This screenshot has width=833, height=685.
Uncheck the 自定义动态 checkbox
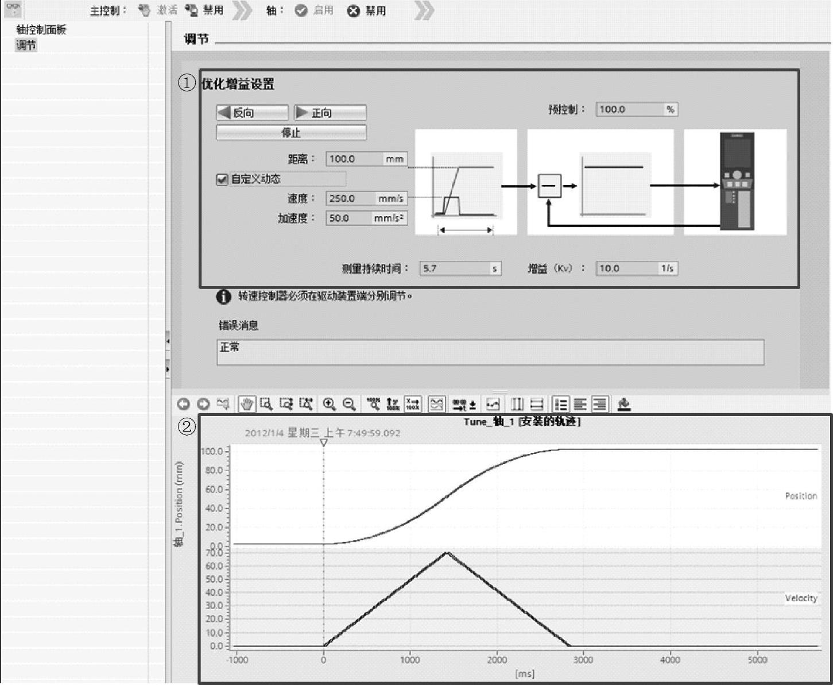click(x=222, y=179)
